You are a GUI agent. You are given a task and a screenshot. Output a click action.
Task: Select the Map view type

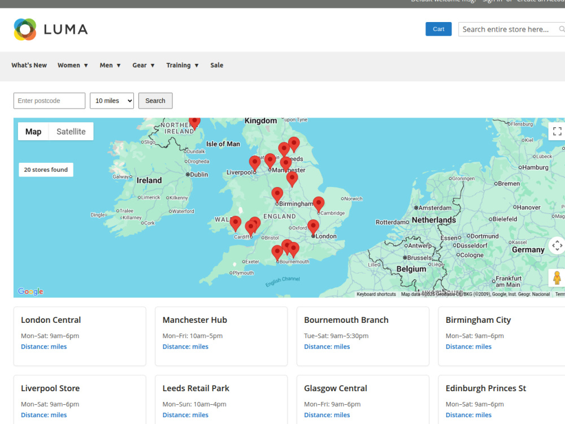pos(33,132)
